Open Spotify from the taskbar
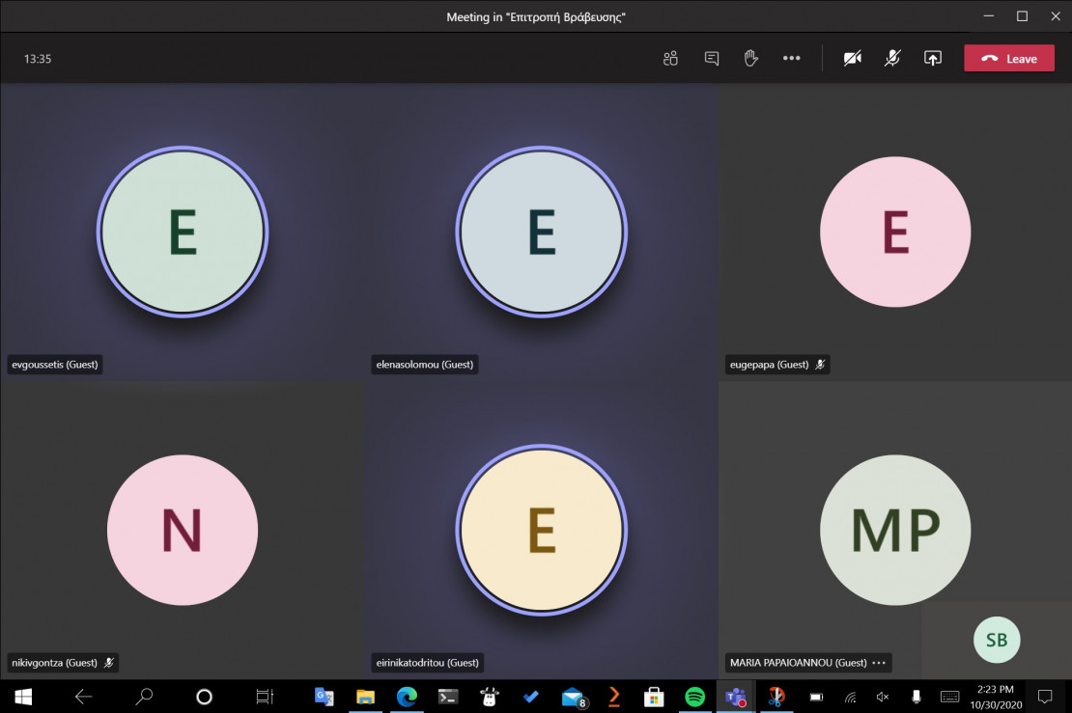Image resolution: width=1072 pixels, height=713 pixels. (694, 697)
